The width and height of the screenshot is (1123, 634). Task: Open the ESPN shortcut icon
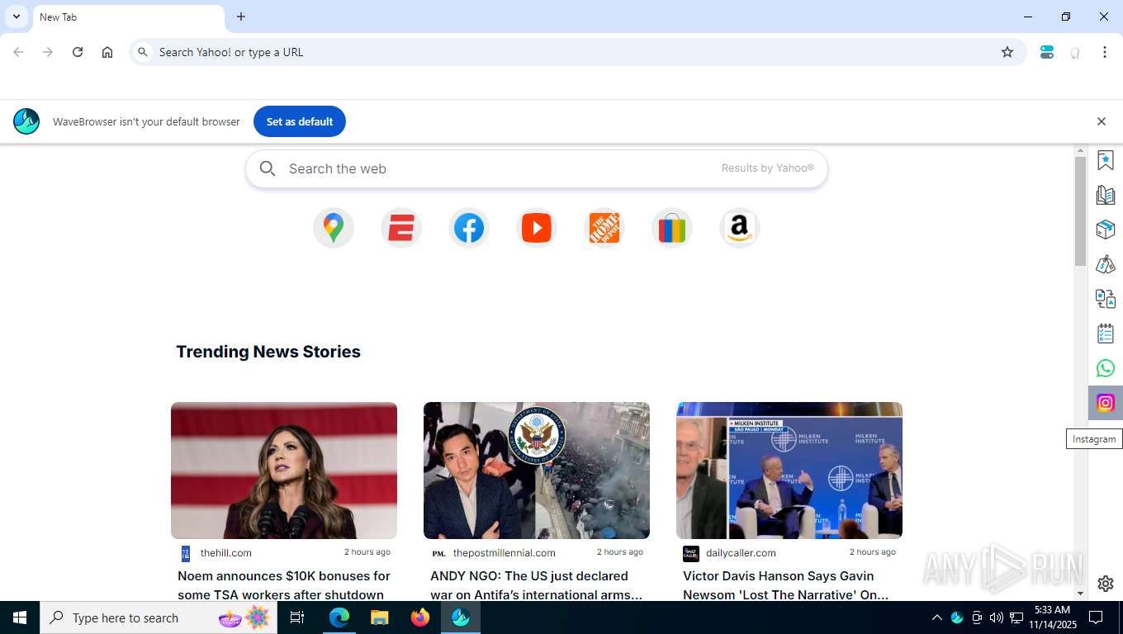pyautogui.click(x=401, y=228)
